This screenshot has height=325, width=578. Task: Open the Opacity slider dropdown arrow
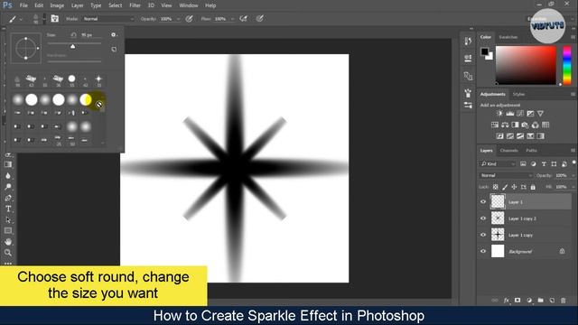[x=179, y=19]
